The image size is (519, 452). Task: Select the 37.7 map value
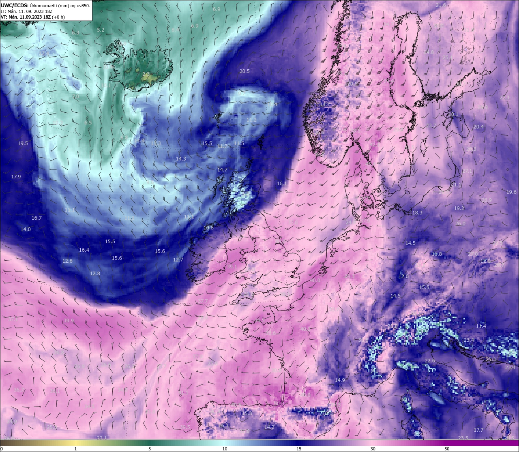[x=203, y=301]
